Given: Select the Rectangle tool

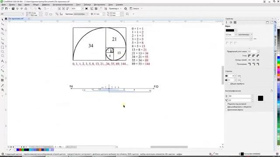Looking at the screenshot, I should click(x=3, y=48).
